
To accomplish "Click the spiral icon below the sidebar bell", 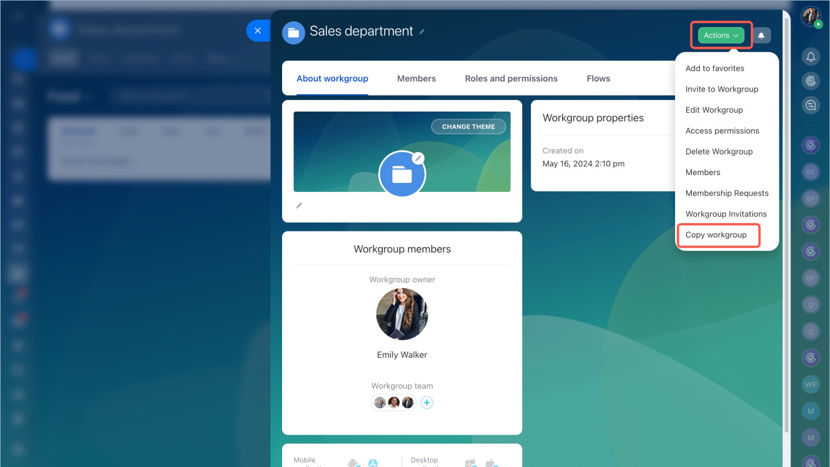I will [811, 81].
